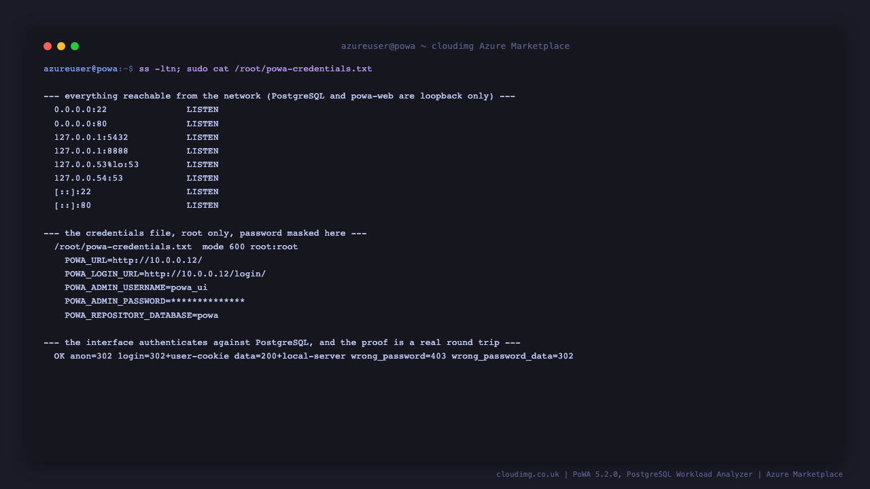The image size is (870, 489).
Task: Click the green maximize window dot
Action: click(x=75, y=46)
